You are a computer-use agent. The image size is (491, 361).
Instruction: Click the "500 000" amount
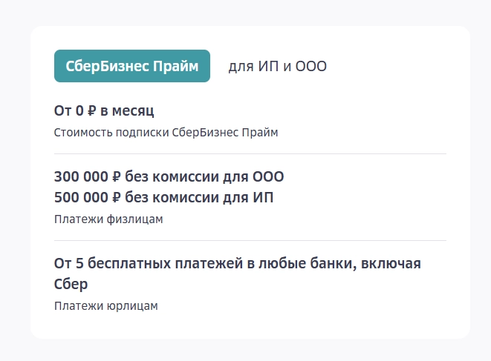click(x=80, y=197)
